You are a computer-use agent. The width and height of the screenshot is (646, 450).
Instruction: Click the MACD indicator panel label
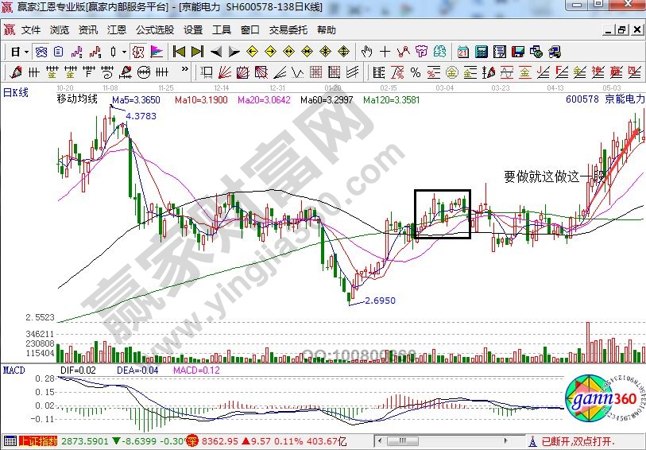click(x=14, y=370)
